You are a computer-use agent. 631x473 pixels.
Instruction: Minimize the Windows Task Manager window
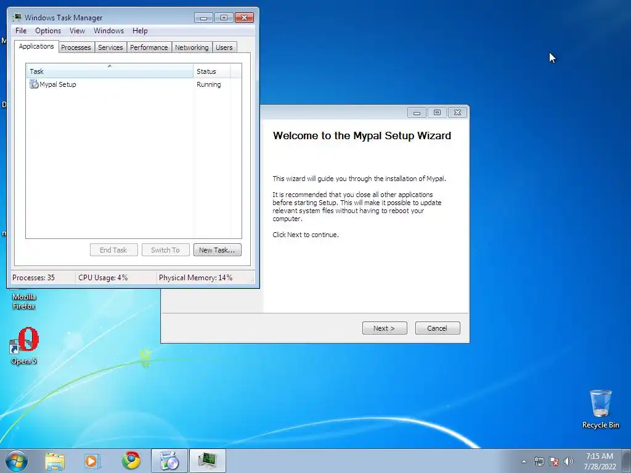203,18
